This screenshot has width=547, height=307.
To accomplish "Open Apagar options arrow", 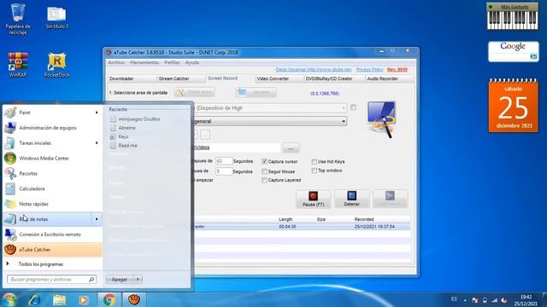I will (138, 279).
